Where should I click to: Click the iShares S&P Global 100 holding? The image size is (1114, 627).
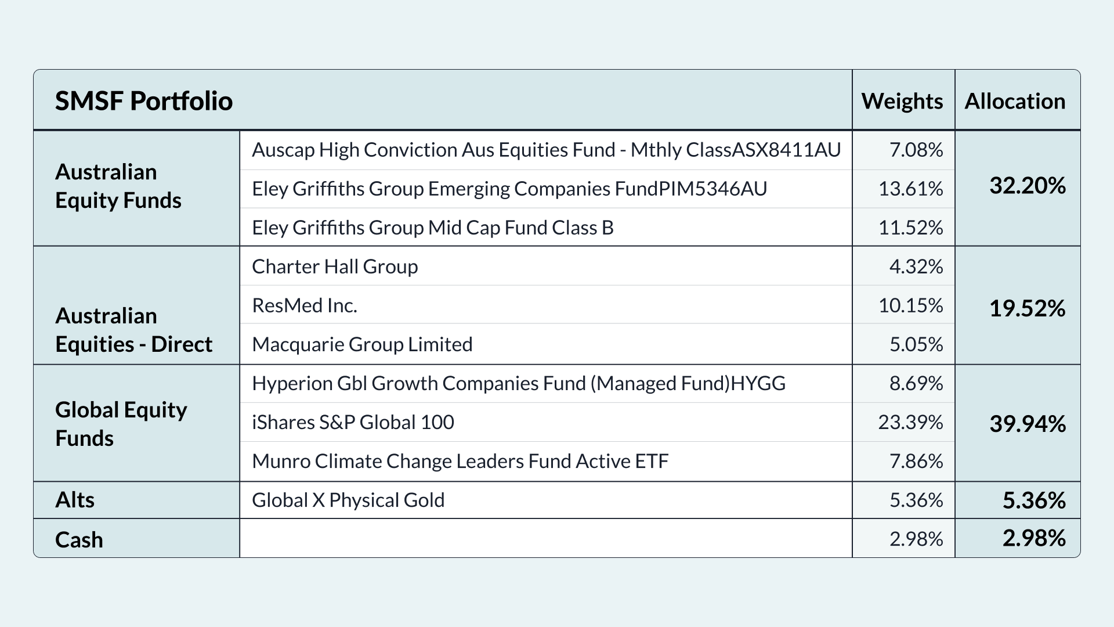click(353, 422)
